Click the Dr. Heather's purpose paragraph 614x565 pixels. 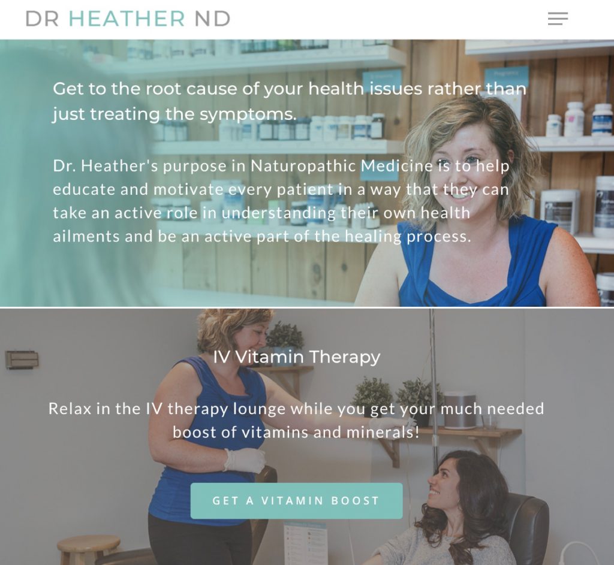281,201
